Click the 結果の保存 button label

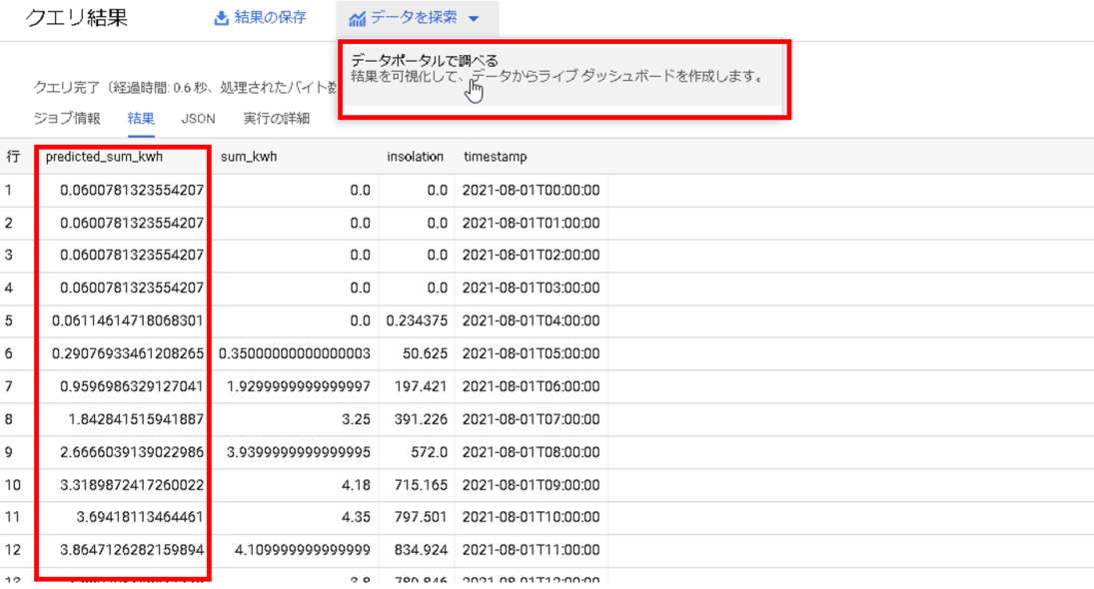coord(270,17)
